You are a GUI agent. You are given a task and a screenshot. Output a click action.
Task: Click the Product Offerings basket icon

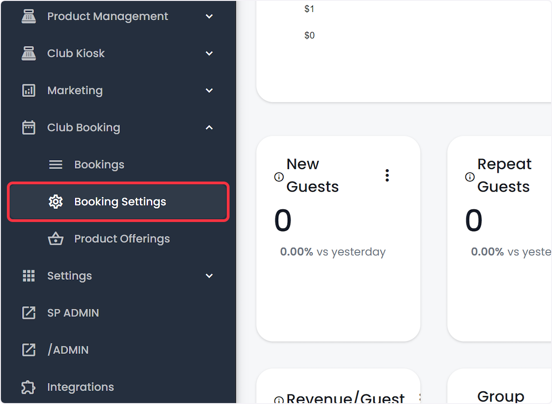tap(56, 239)
